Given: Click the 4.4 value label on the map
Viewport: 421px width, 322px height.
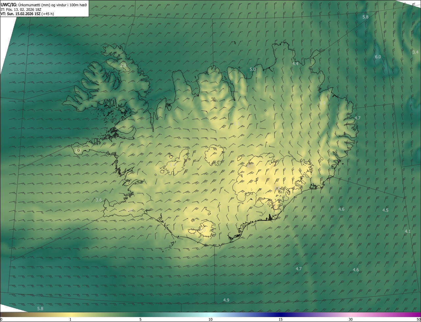Looking at the screenshot, I should coord(295,64).
